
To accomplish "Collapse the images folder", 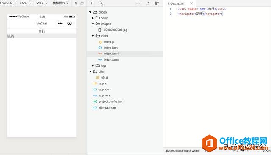I will click(93, 24).
